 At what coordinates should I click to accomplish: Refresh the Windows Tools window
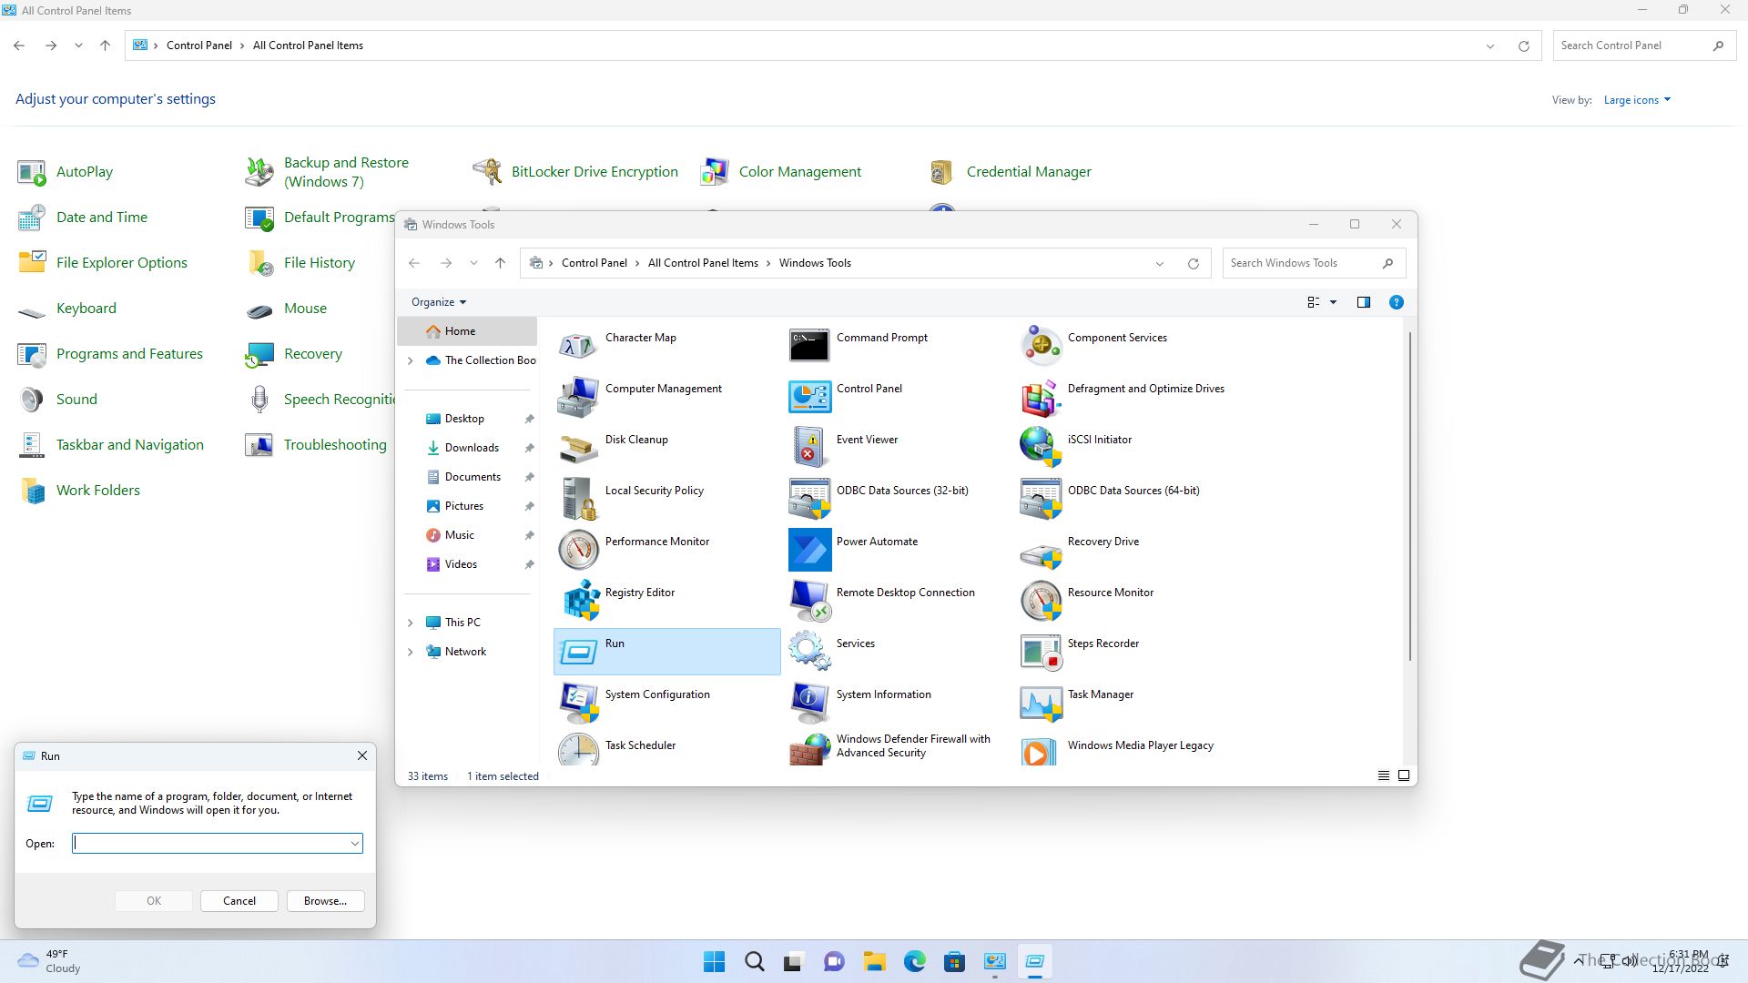click(x=1193, y=263)
